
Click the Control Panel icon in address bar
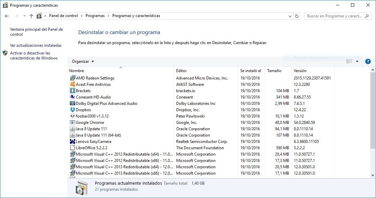point(39,16)
